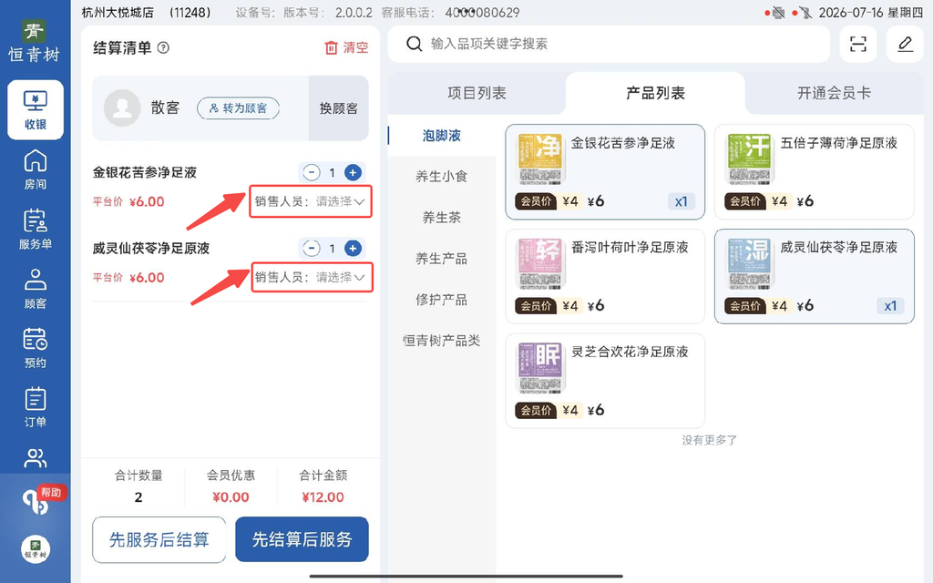This screenshot has height=583, width=933.
Task: Click the 转为顾客 button
Action: pos(238,108)
